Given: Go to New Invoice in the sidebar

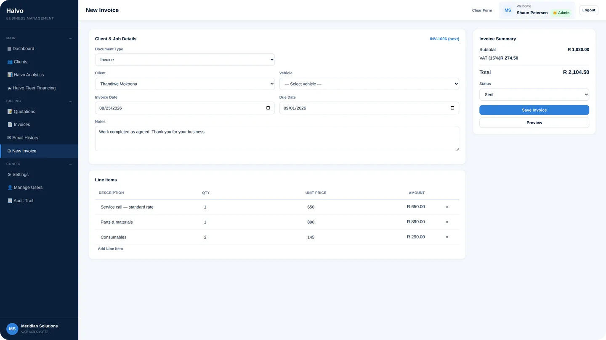Looking at the screenshot, I should pyautogui.click(x=39, y=151).
